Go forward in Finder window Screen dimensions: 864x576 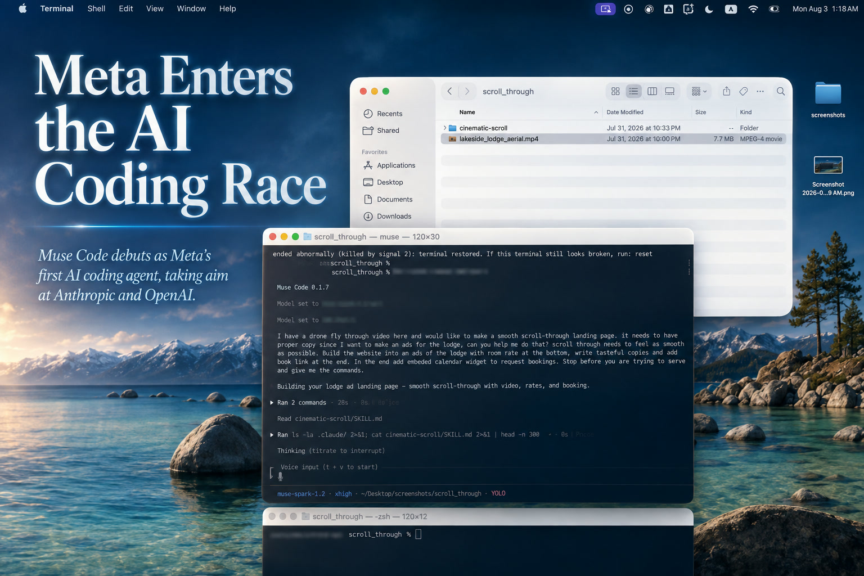pos(467,91)
